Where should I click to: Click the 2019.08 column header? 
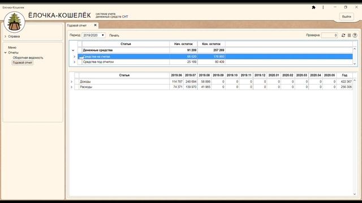pyautogui.click(x=204, y=75)
